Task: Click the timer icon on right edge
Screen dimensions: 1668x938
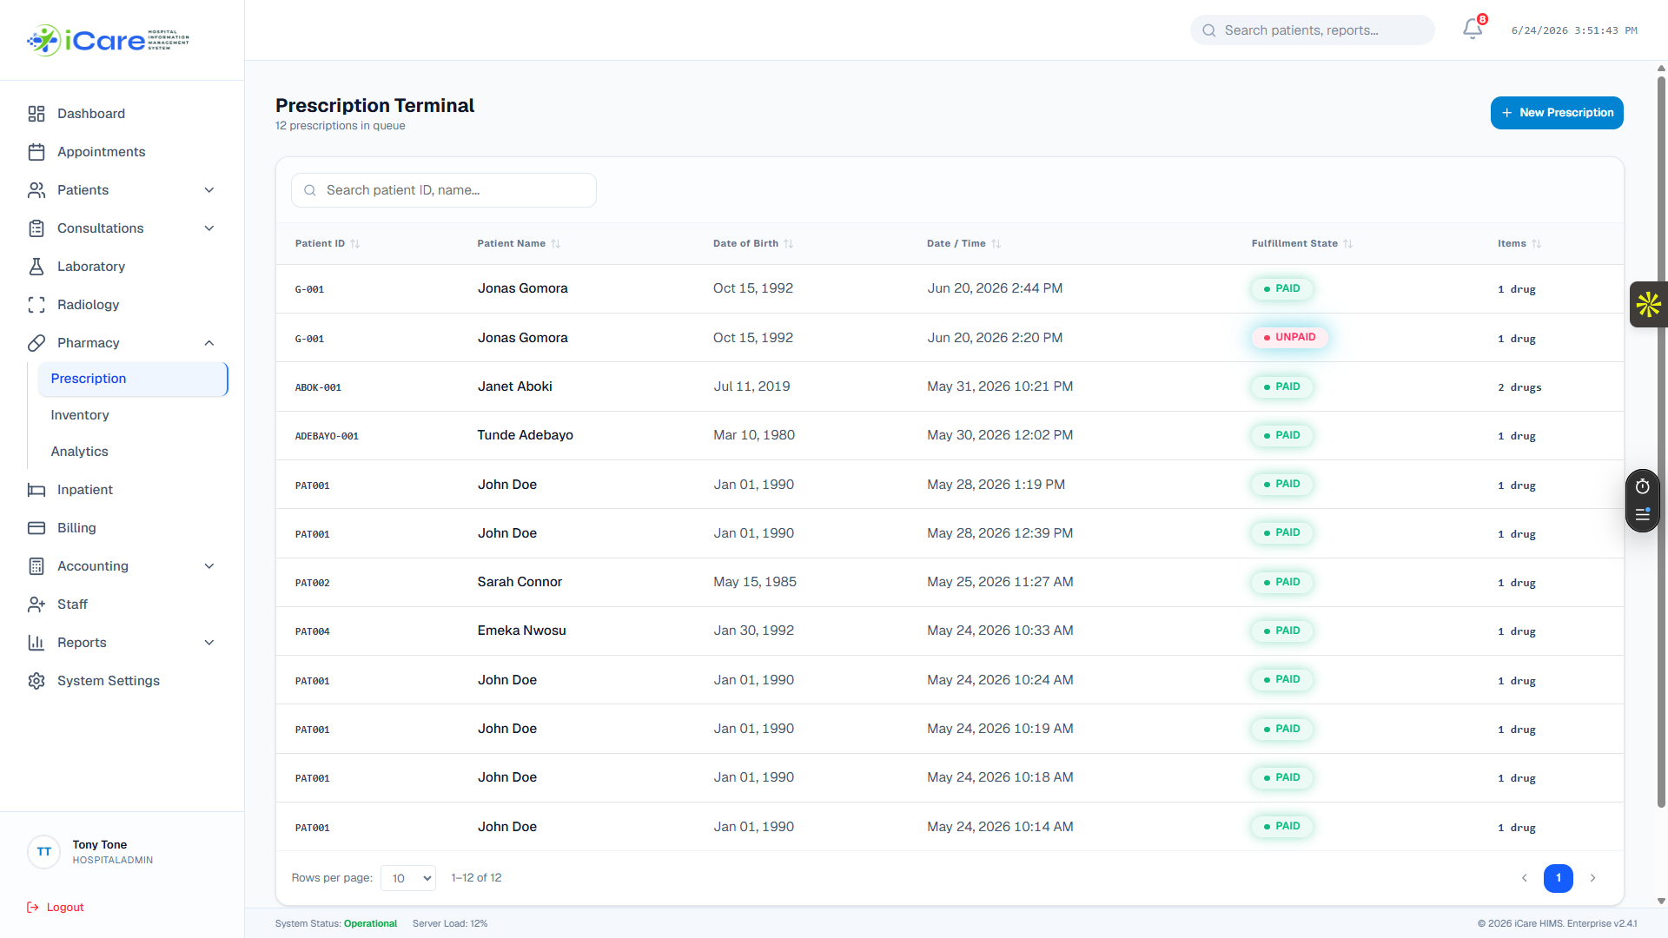Action: 1642,486
